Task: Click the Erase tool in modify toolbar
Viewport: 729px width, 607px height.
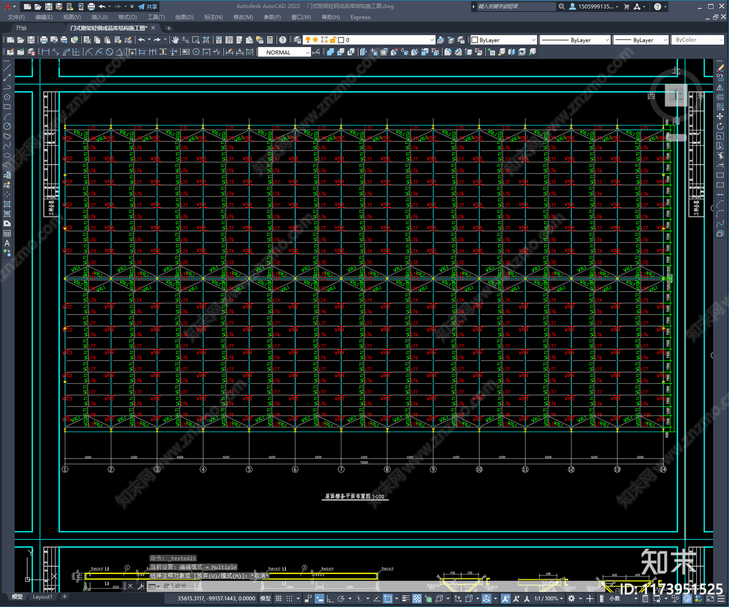Action: click(x=720, y=67)
